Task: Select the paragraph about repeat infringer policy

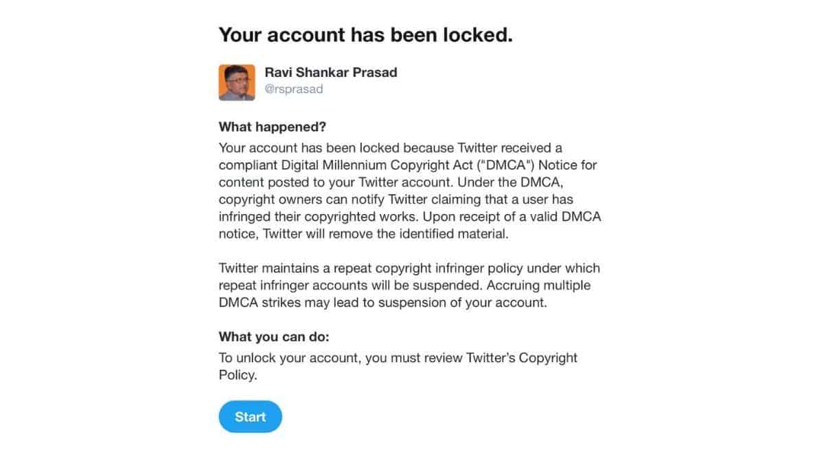Action: [x=409, y=285]
